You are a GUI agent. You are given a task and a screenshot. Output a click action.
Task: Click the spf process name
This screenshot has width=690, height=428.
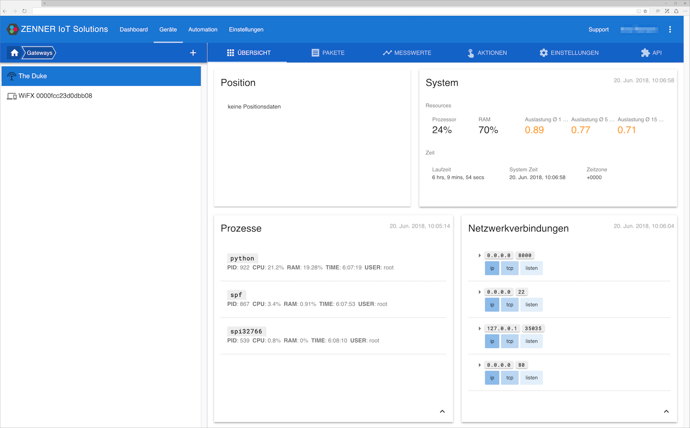coord(236,295)
